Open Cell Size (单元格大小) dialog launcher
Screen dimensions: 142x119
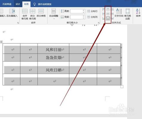coord(99,23)
